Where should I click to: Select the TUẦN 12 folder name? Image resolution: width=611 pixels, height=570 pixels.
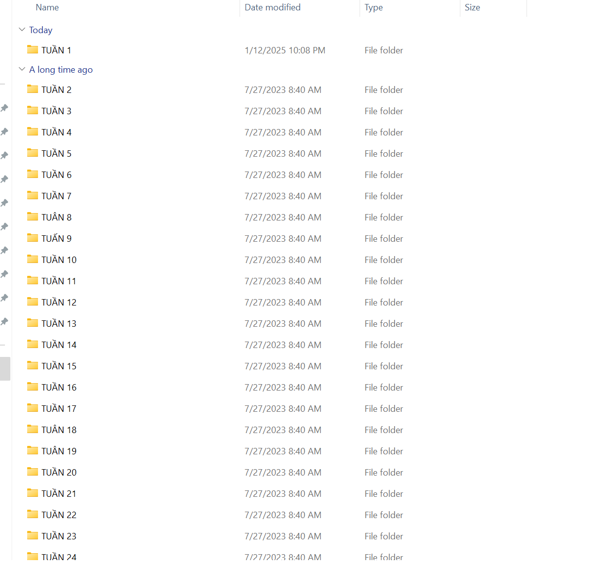click(x=59, y=303)
